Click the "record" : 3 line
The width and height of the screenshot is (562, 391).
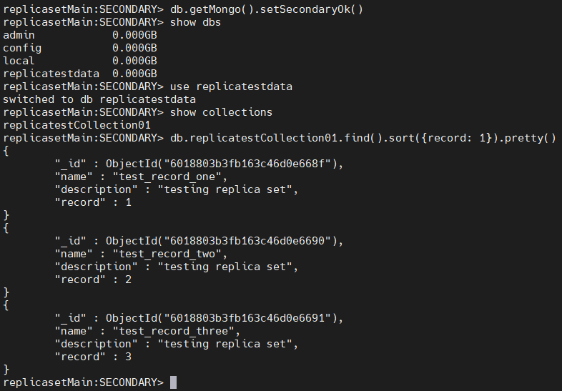(x=93, y=357)
